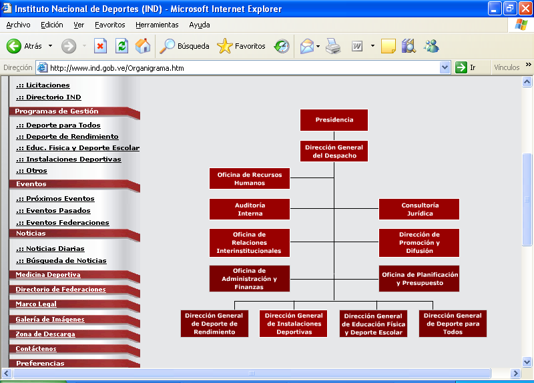
Task: Click the address URL field
Action: (x=244, y=68)
